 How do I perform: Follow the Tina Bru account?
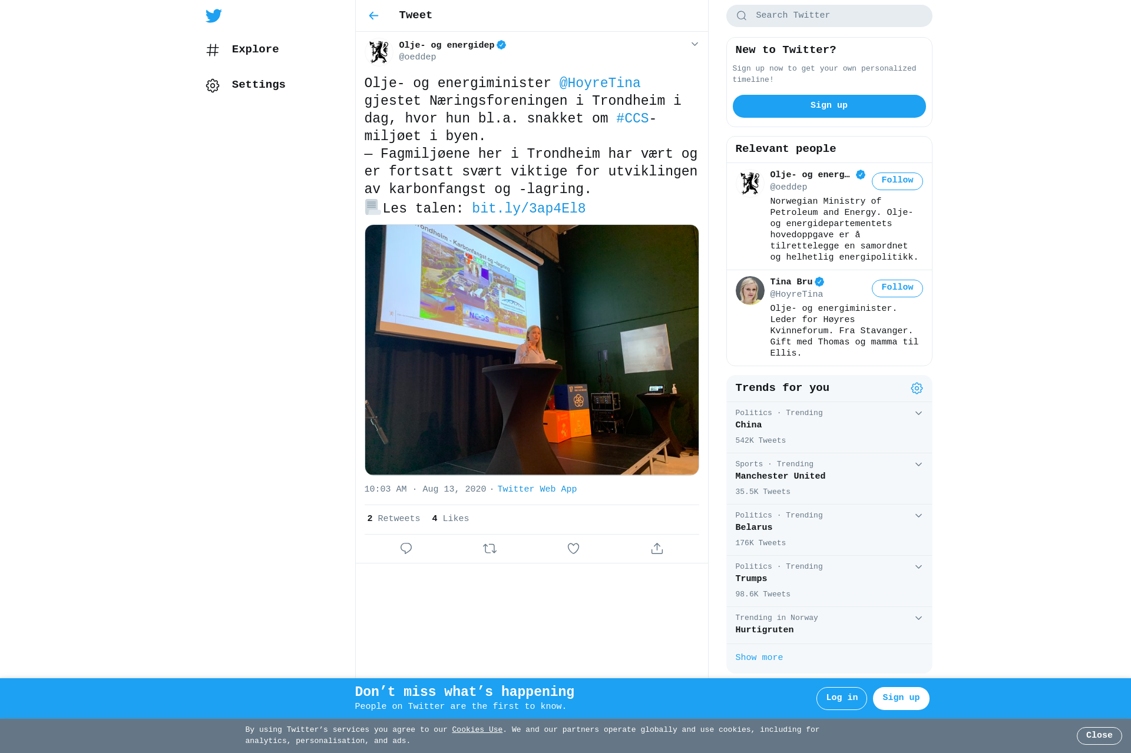coord(897,288)
